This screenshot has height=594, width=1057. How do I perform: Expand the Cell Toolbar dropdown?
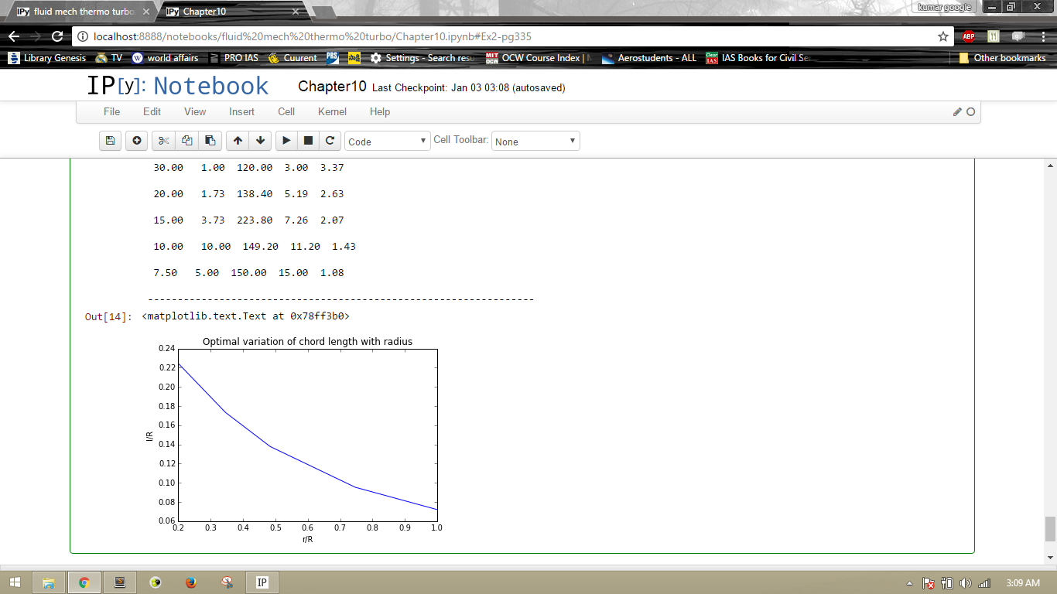[x=535, y=142]
